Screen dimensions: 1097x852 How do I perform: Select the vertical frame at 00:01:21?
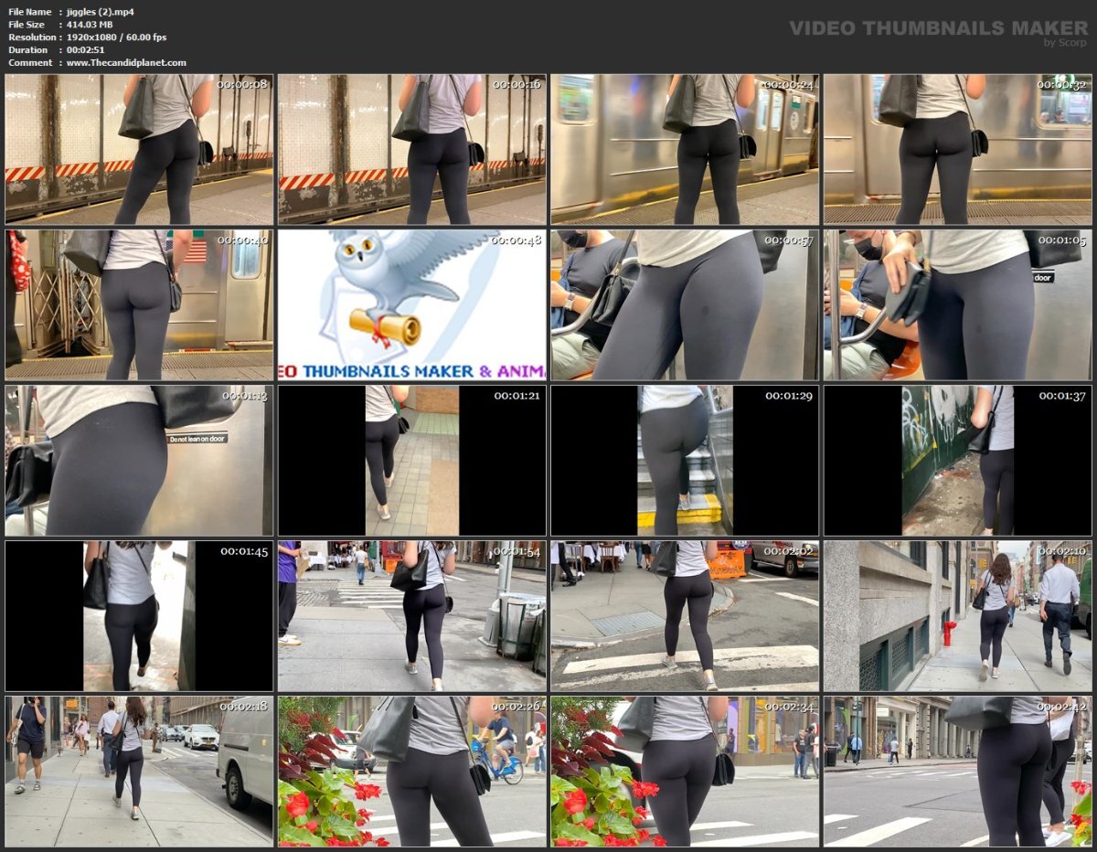coord(412,461)
